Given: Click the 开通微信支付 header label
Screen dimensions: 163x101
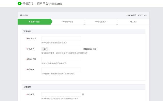Looking at the screenshot, I should (x=56, y=4).
